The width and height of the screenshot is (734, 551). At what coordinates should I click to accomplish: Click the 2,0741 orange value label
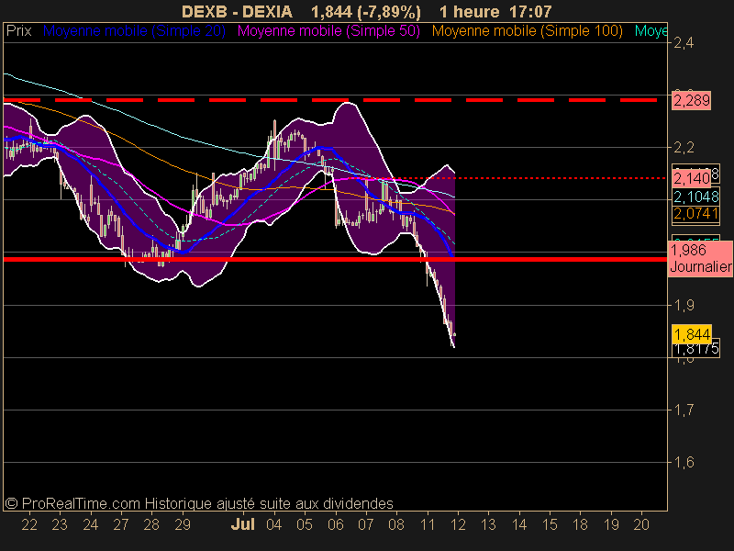click(696, 214)
